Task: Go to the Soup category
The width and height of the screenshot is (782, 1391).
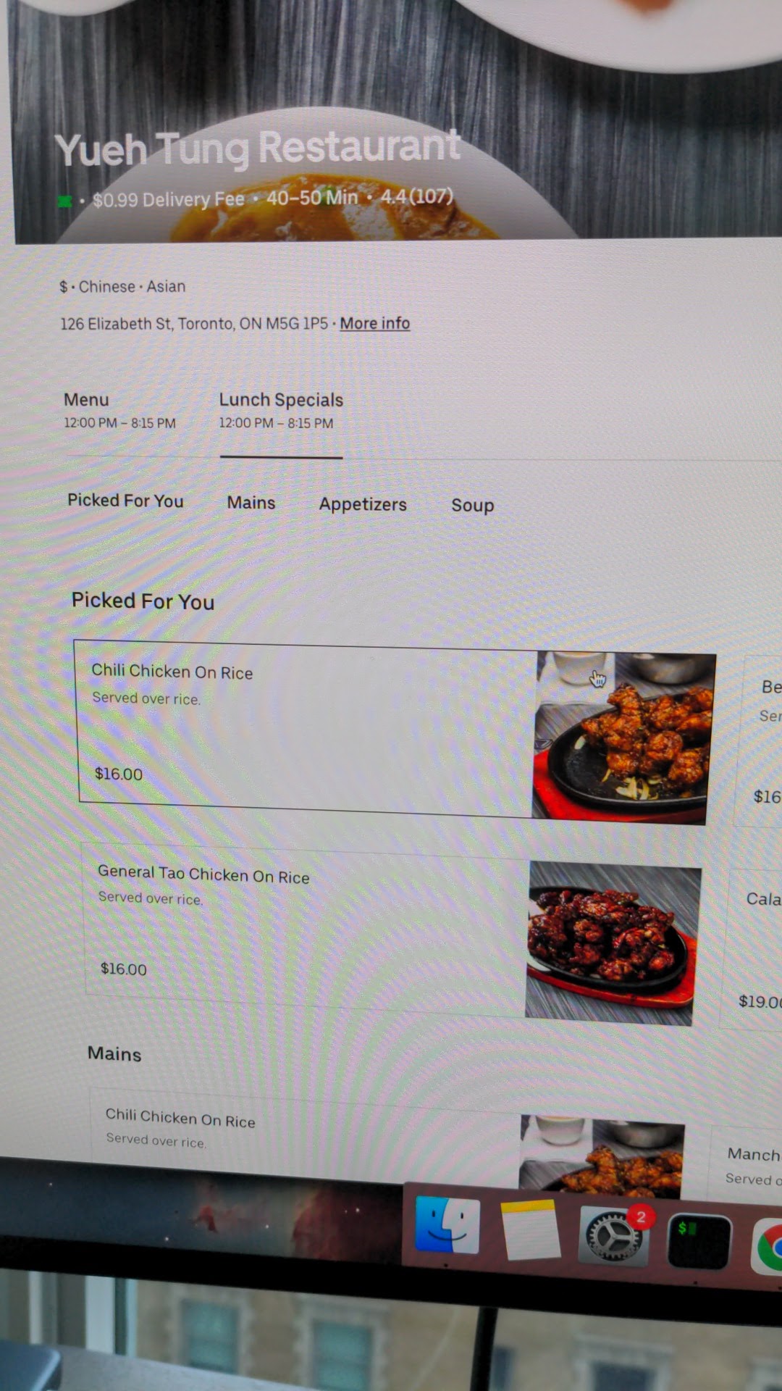Action: (x=473, y=505)
